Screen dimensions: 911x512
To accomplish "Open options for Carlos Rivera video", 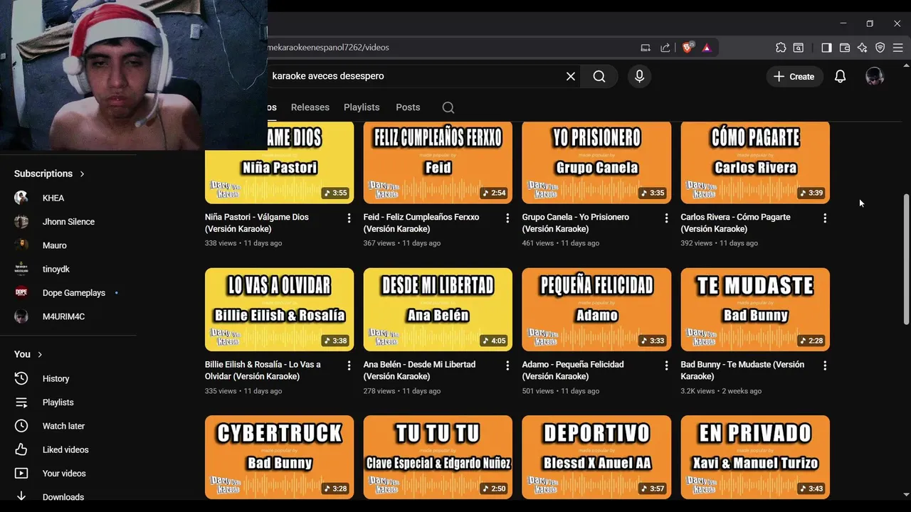I will point(825,218).
